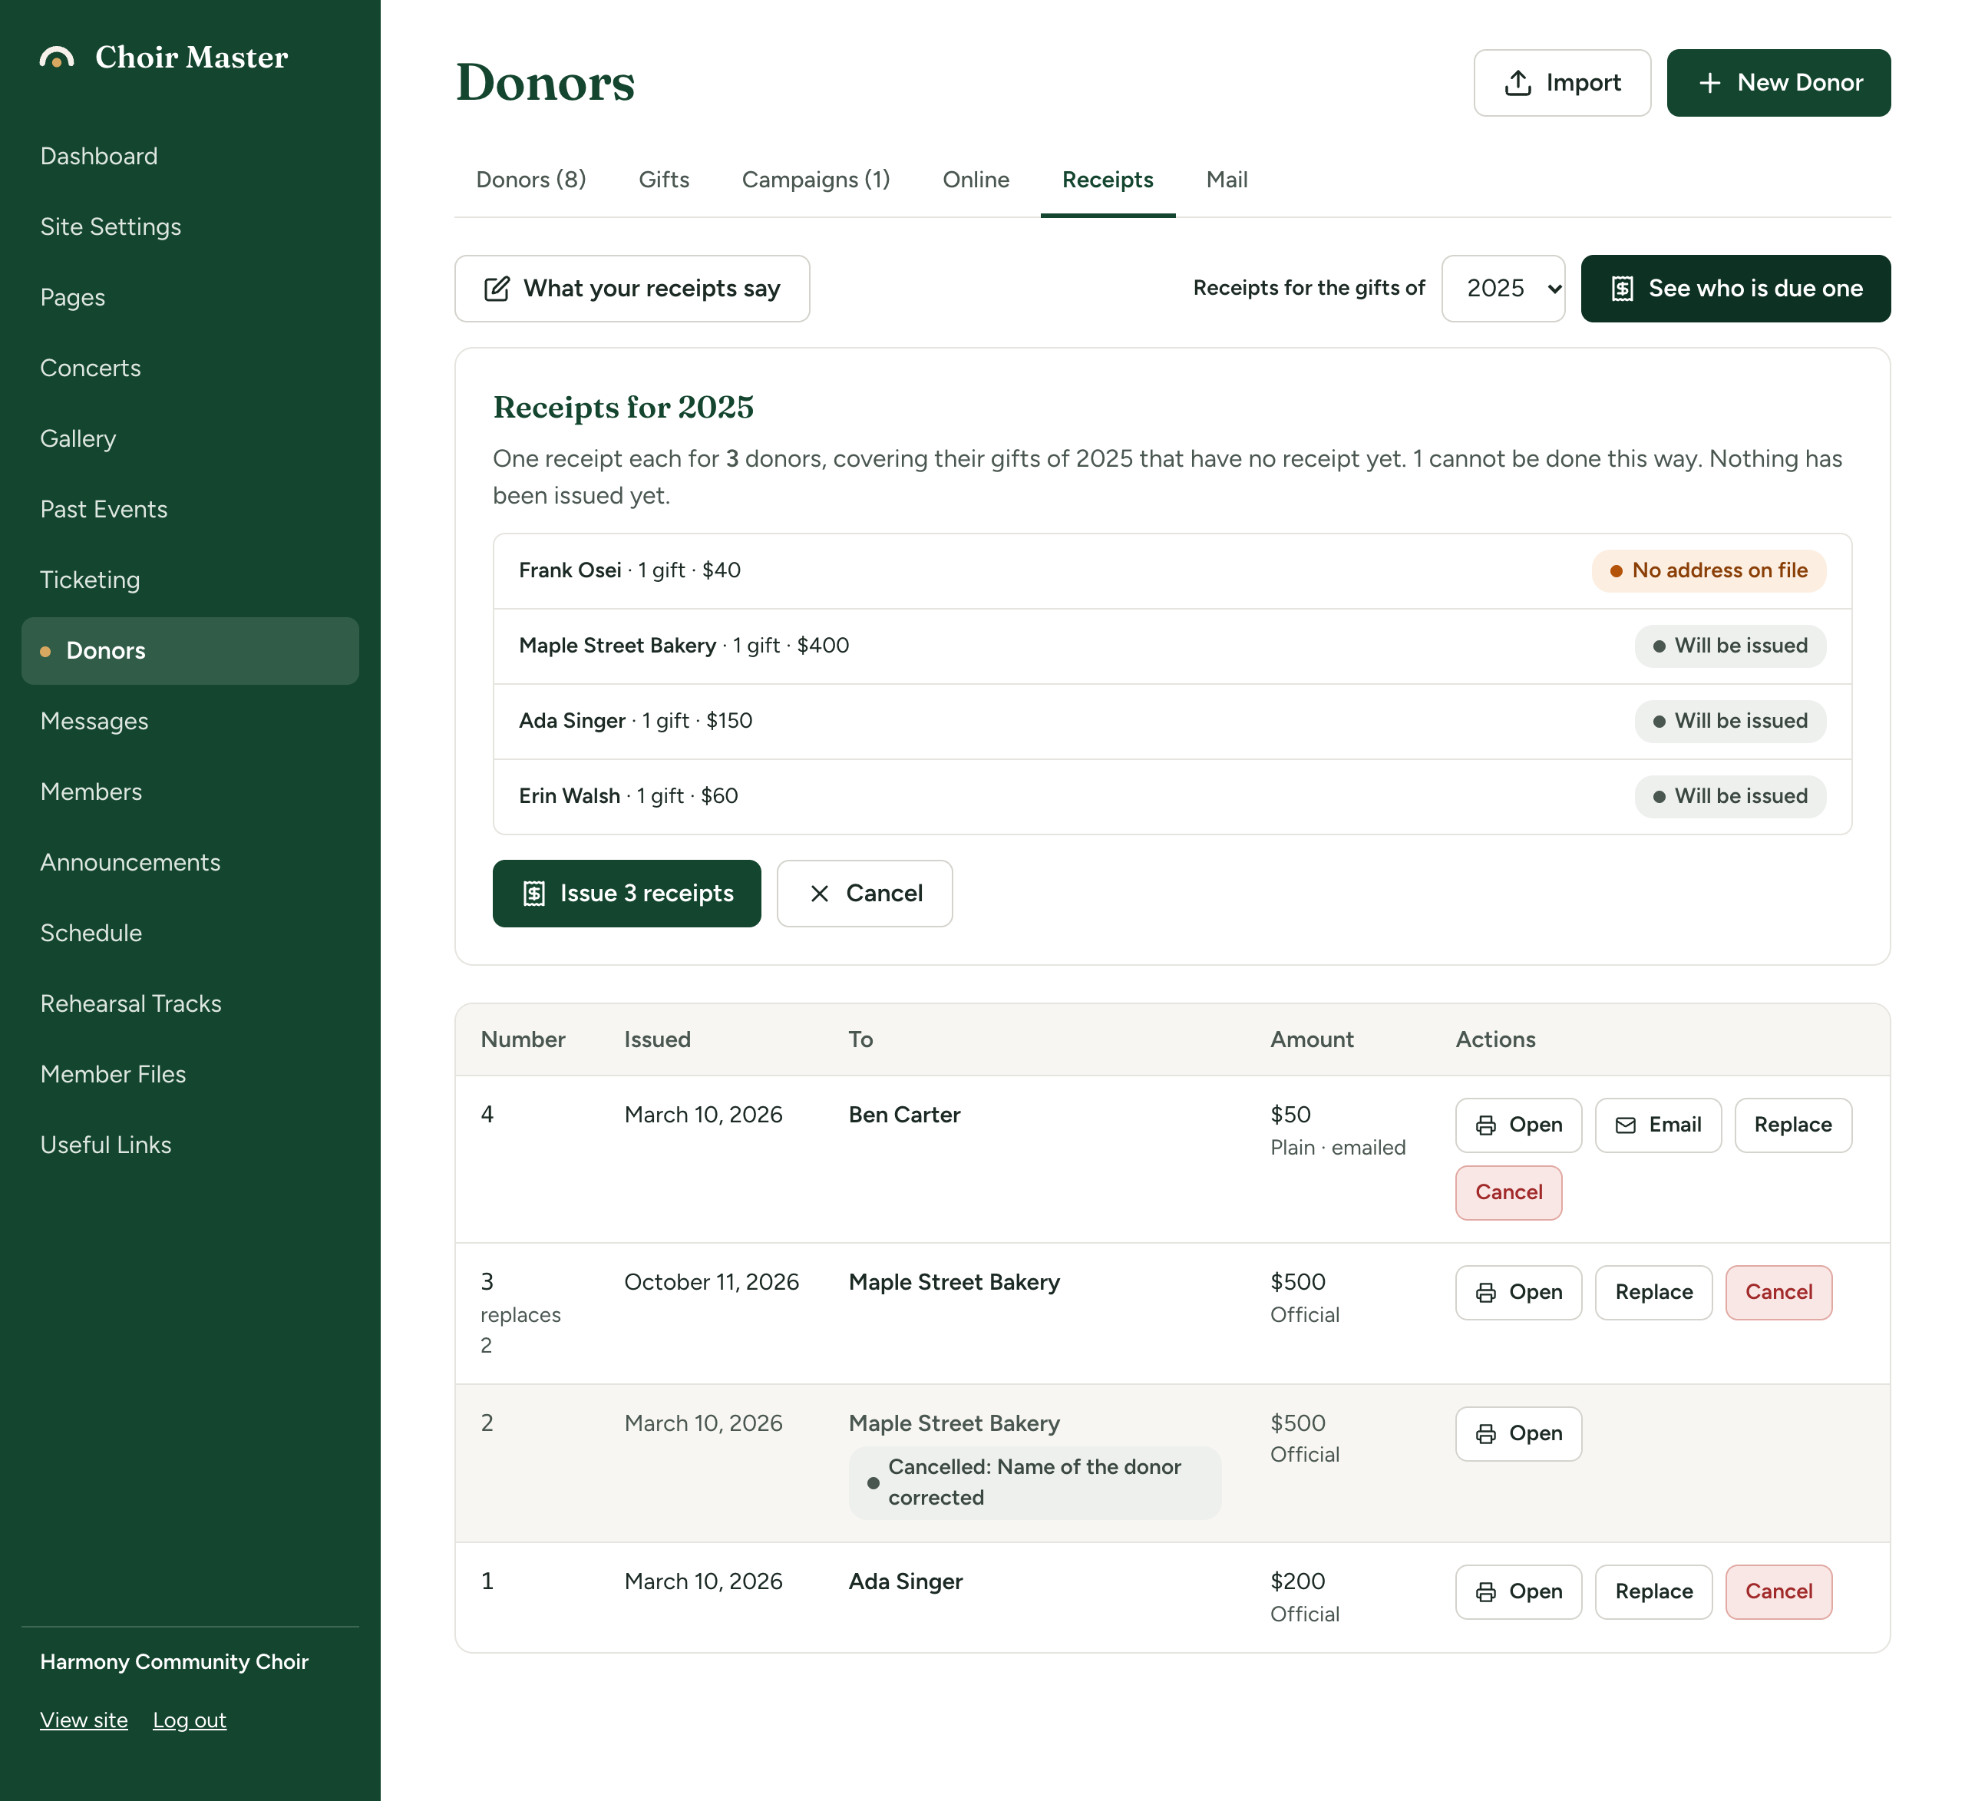Click 'Will be issued' badge for Erin Walsh
Image resolution: width=1965 pixels, height=1801 pixels.
[x=1730, y=797]
